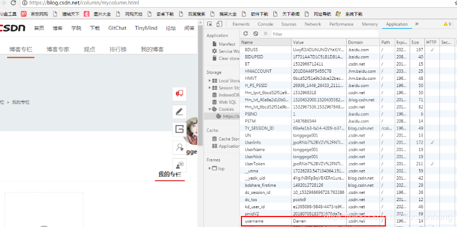Open the 论坛 nav link
Screen dimensions: 457x227
coord(171,28)
